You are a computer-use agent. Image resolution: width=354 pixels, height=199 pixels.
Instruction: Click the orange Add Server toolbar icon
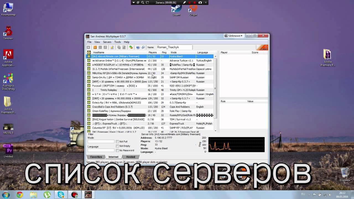[x=95, y=47]
